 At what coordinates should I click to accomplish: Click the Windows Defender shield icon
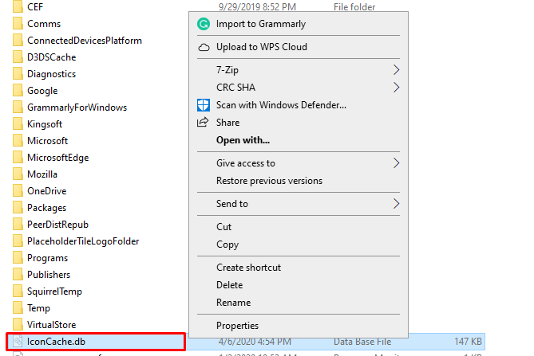point(202,105)
